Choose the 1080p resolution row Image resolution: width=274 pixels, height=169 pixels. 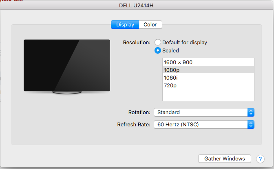[208, 70]
